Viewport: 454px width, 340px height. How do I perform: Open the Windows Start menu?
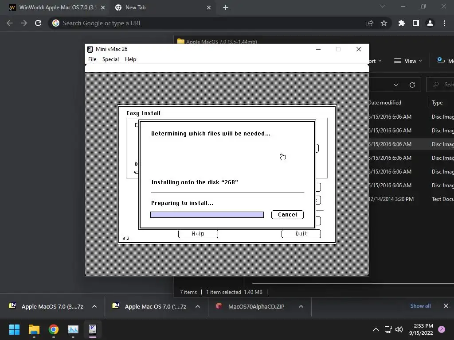pos(14,329)
